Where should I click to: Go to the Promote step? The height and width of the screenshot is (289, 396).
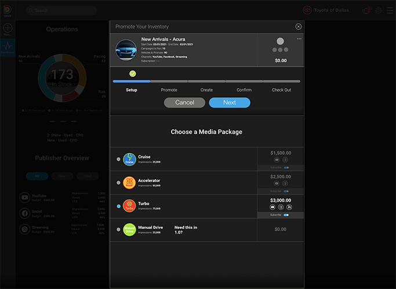[x=169, y=90]
